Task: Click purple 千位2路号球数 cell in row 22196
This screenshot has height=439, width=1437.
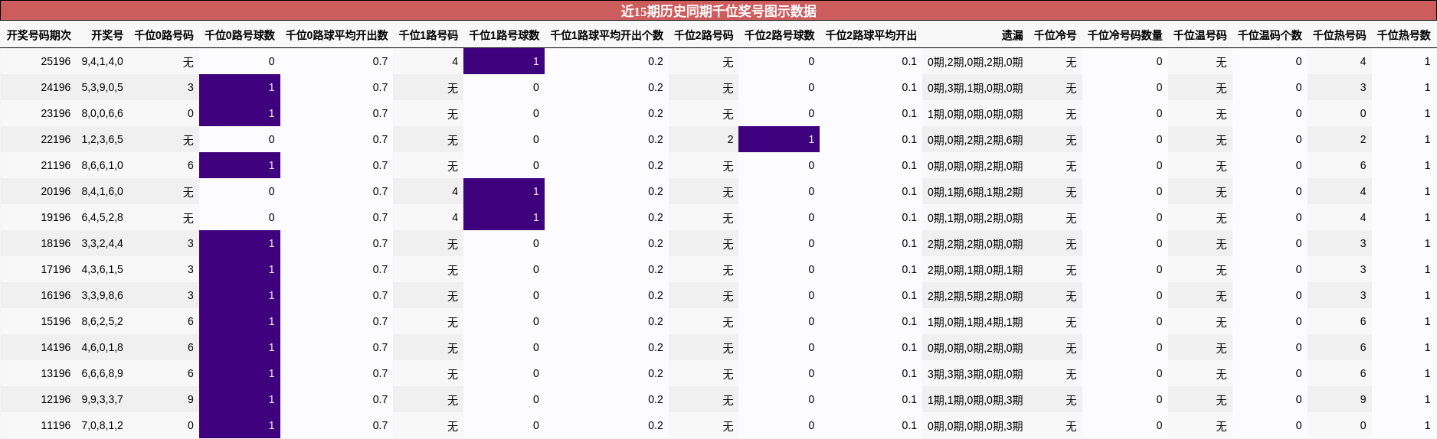Action: [779, 139]
